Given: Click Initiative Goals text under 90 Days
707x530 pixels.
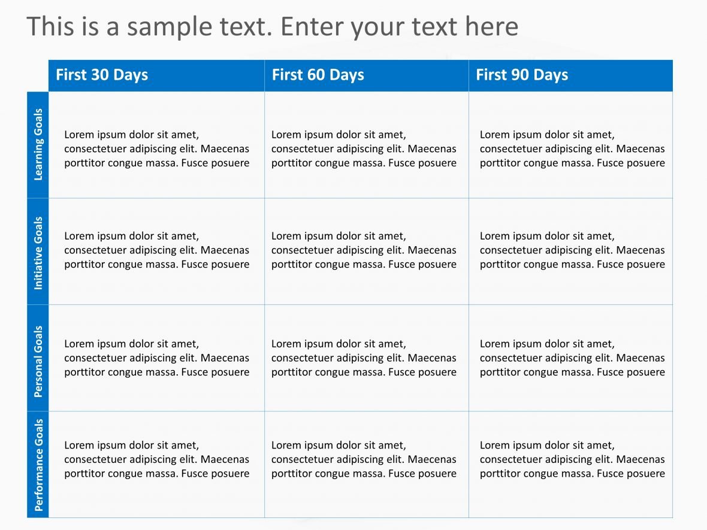Looking at the screenshot, I should (x=572, y=250).
